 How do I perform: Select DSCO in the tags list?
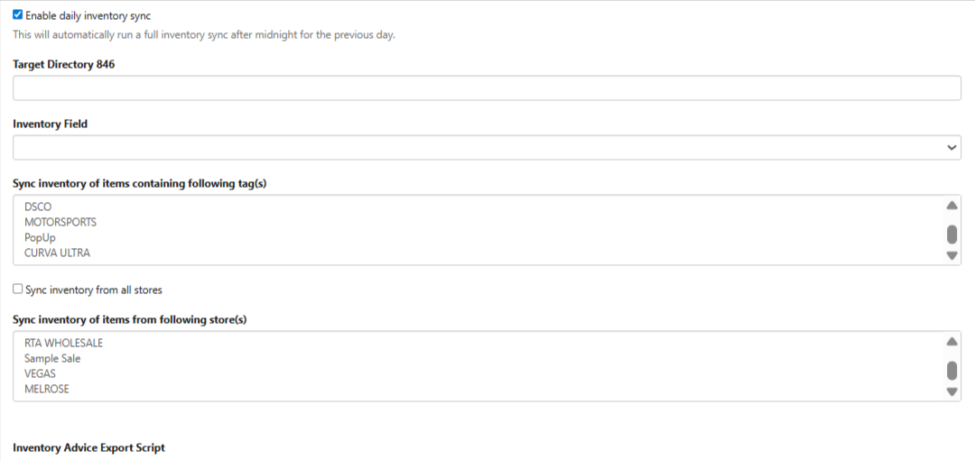pos(38,207)
